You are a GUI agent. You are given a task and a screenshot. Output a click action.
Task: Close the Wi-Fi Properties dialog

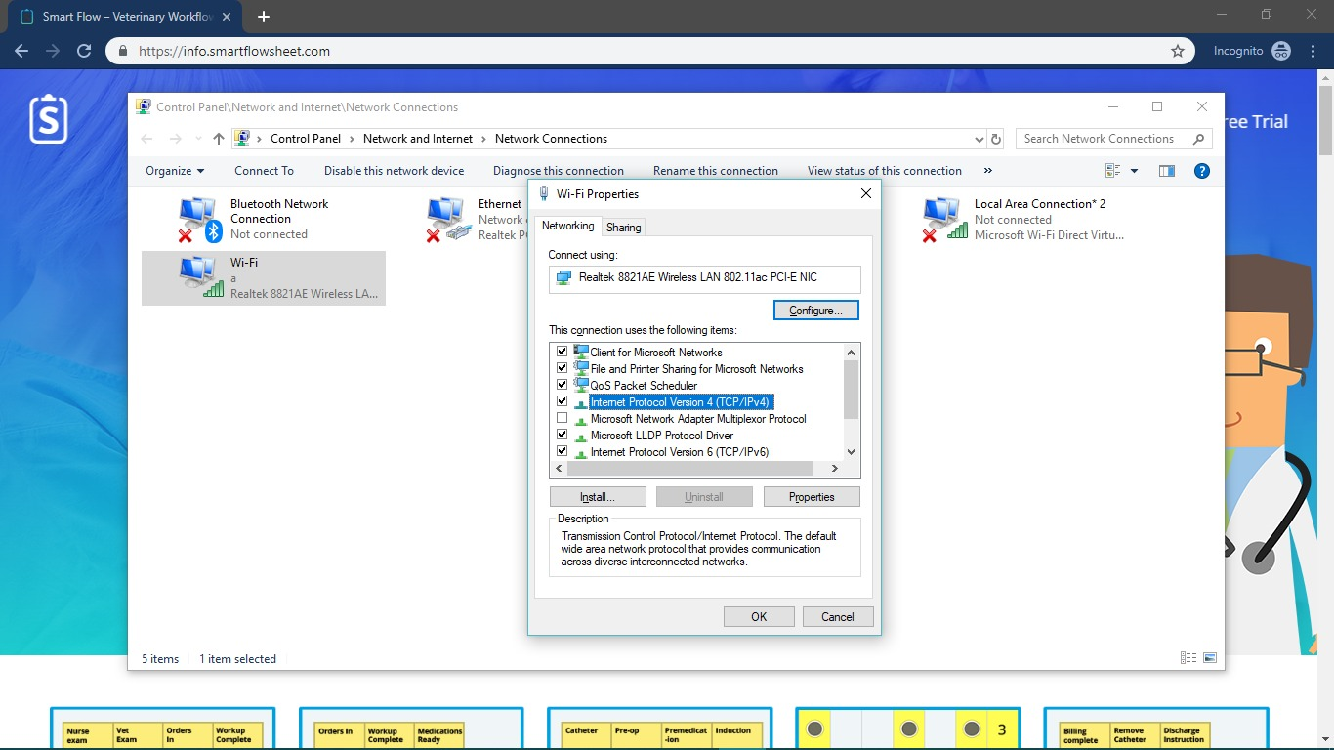pos(865,193)
